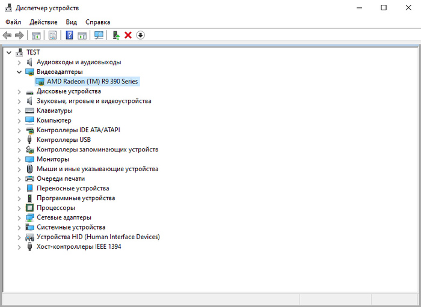Click the Мониторы category icon
The width and height of the screenshot is (421, 307).
[x=30, y=159]
